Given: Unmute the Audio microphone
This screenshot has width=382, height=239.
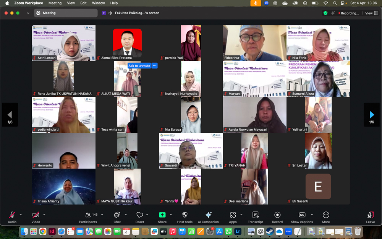Looking at the screenshot, I should tap(12, 215).
